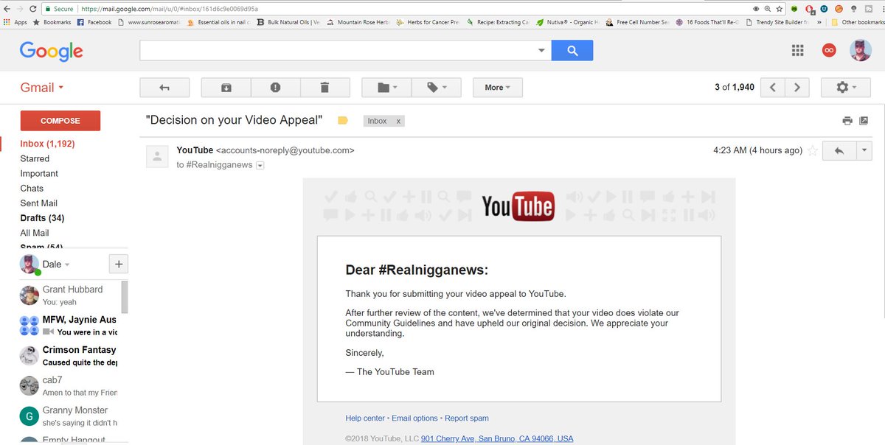
Task: Click the Report spam link
Action: [467, 418]
